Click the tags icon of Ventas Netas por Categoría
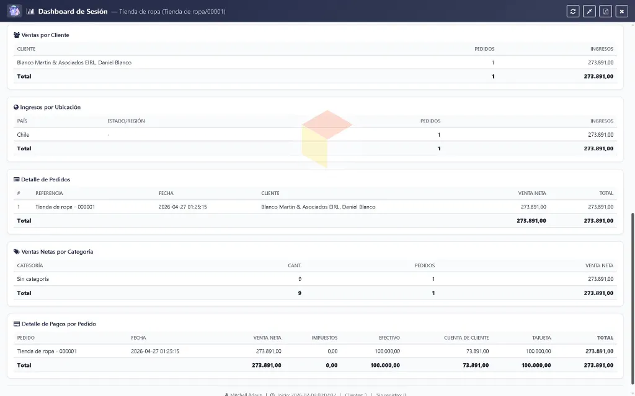This screenshot has width=635, height=396. click(x=17, y=252)
